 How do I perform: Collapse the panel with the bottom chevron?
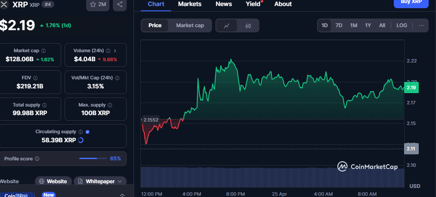122,195
